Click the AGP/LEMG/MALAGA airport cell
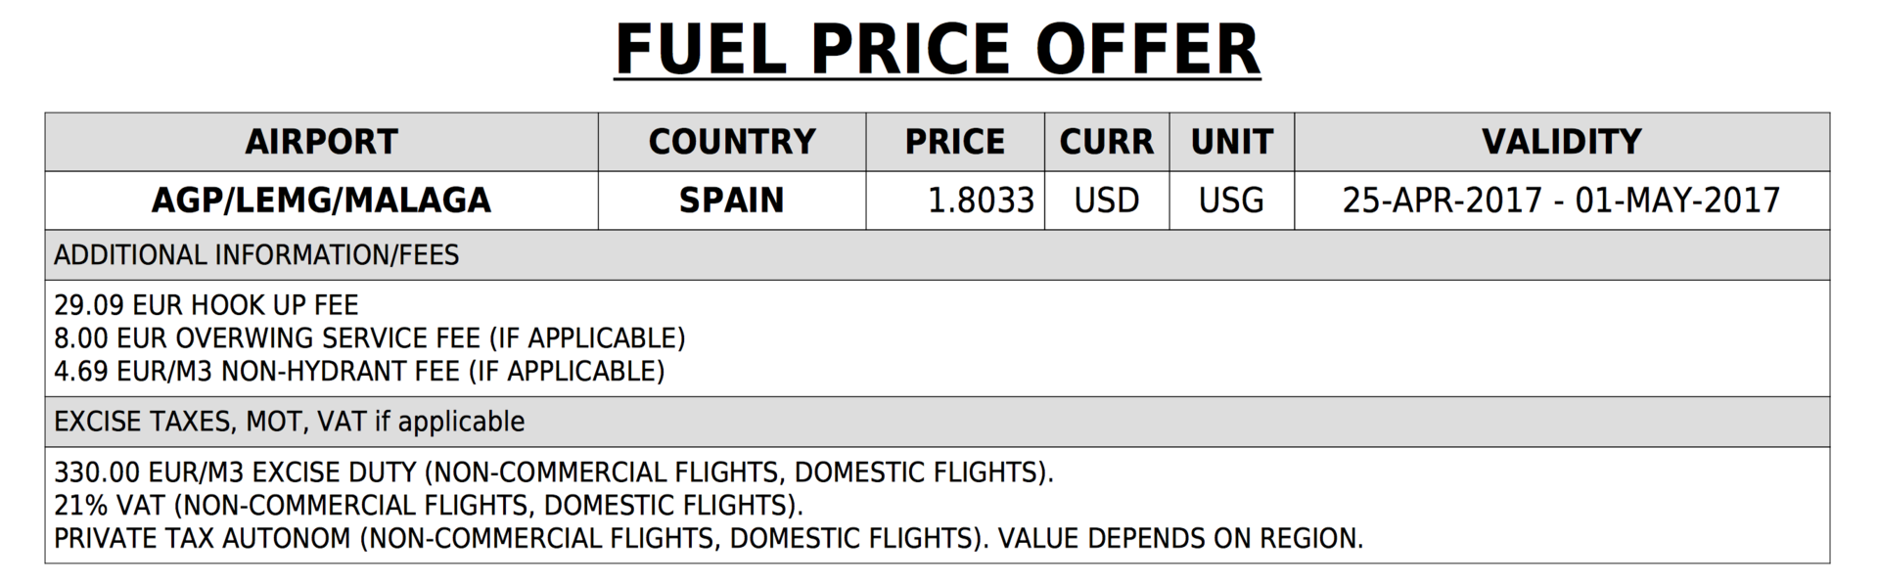The height and width of the screenshot is (584, 1879). coord(321,201)
